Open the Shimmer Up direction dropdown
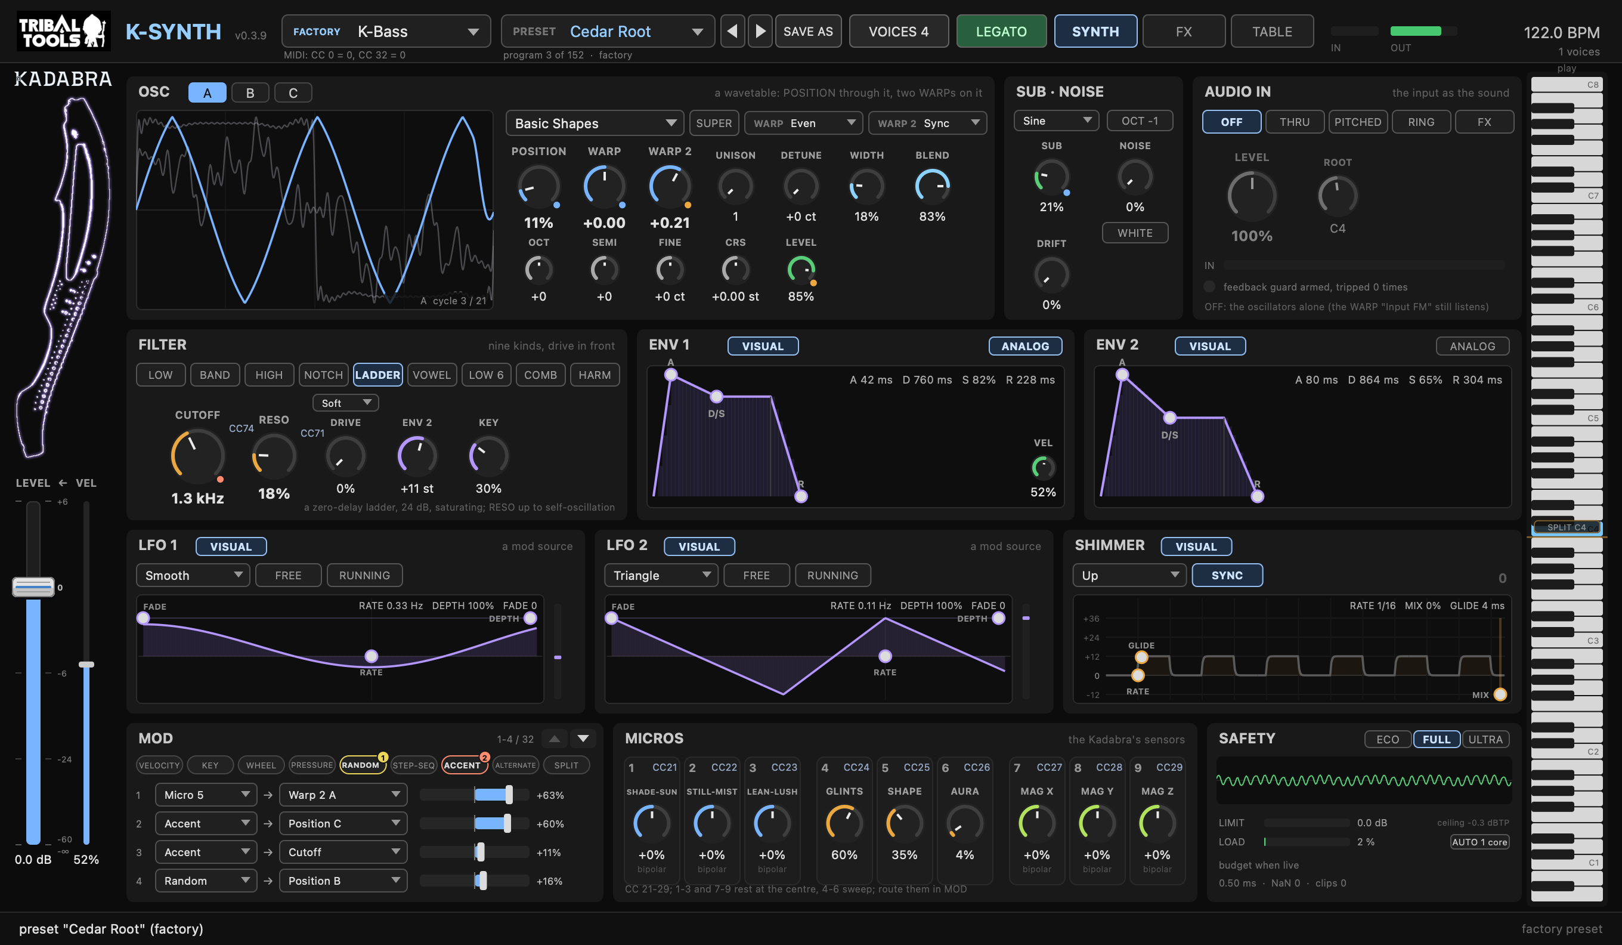The image size is (1622, 945). coord(1129,576)
